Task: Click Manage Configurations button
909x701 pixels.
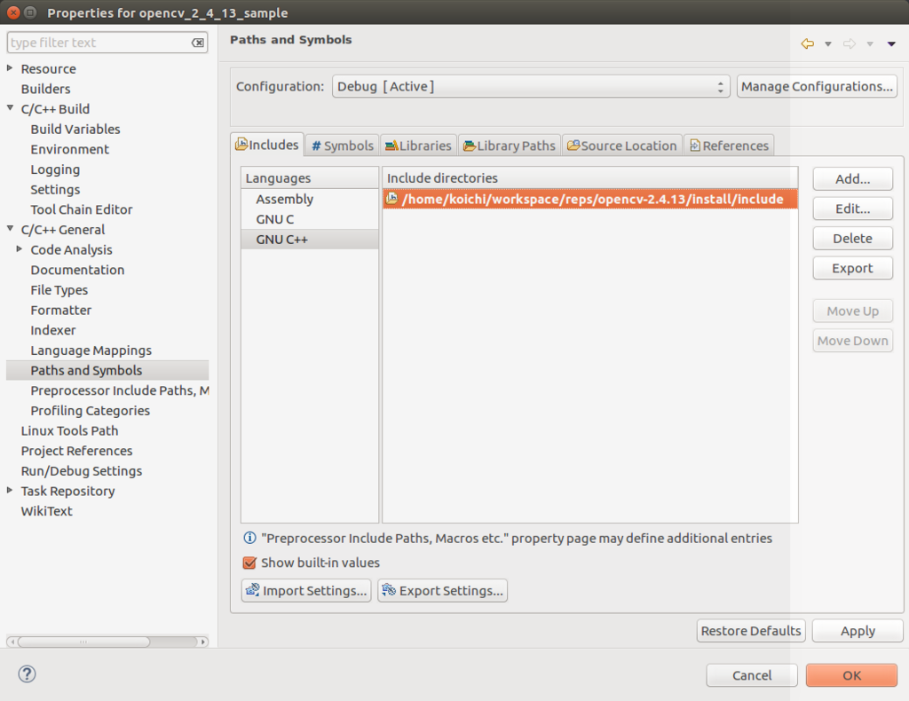Action: pyautogui.click(x=817, y=86)
